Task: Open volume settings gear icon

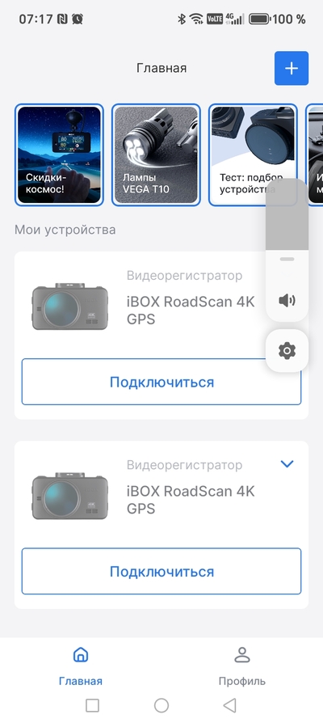Action: [287, 351]
